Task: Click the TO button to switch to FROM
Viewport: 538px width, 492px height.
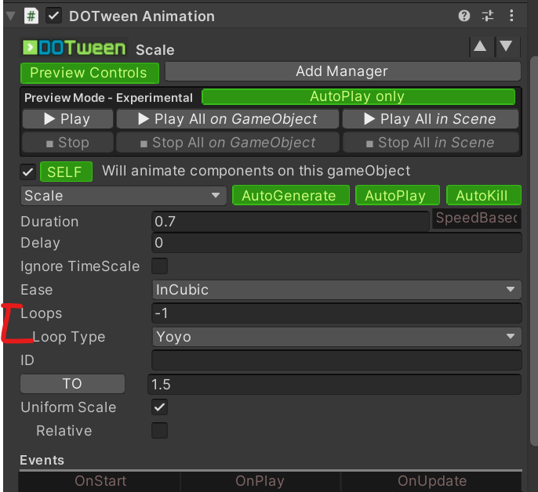Action: coord(72,384)
